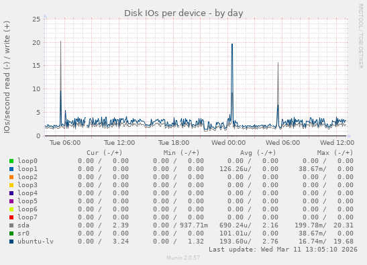Click the sda current write 2.39
367x265 pixels.
[121, 225]
